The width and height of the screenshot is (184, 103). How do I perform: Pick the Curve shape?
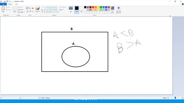(x=45, y=7)
